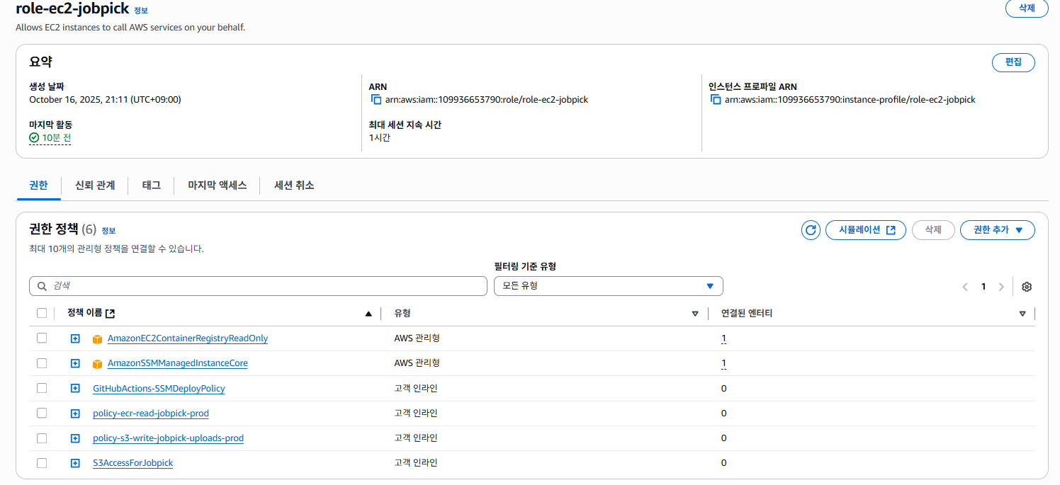Go to previous page of policies
This screenshot has width=1060, height=485.
(x=965, y=287)
